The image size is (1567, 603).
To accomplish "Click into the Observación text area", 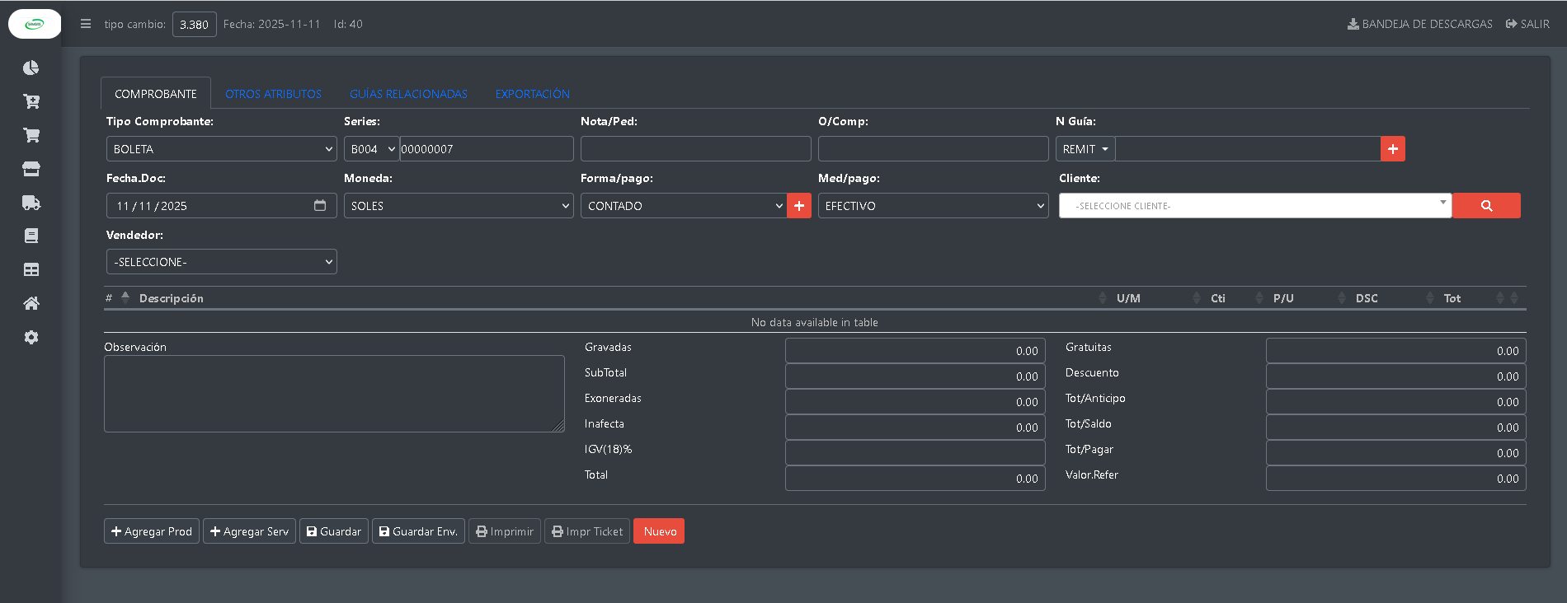I will 334,394.
